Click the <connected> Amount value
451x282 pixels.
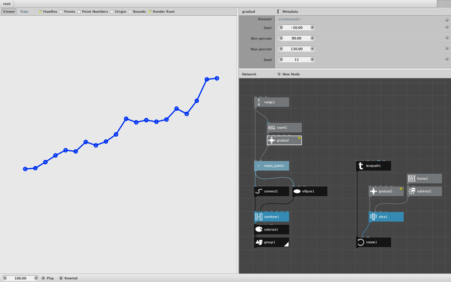click(x=289, y=19)
